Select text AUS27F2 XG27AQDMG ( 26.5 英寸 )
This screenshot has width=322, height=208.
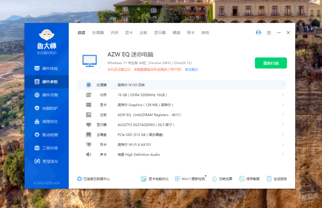click(146, 125)
